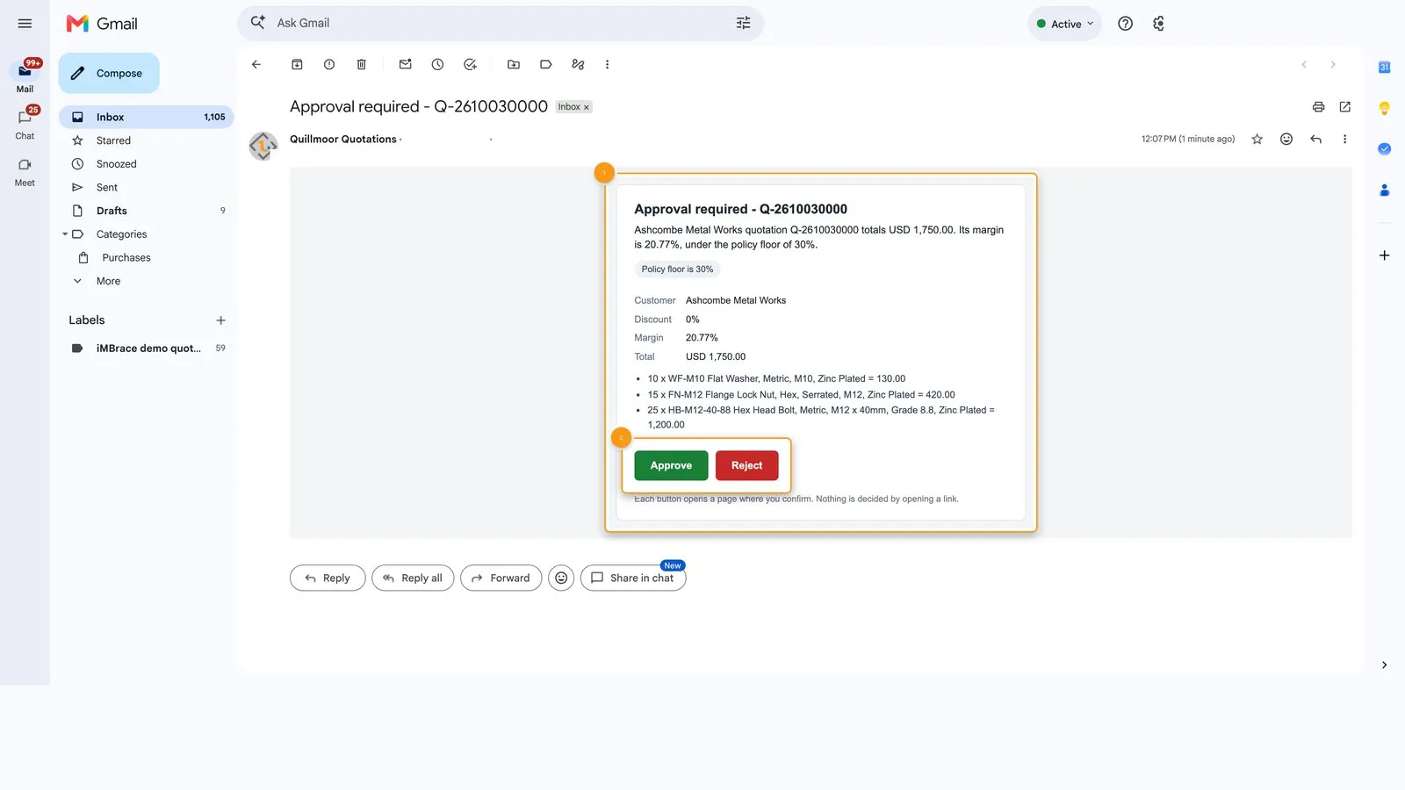Open the Active status dropdown
The image size is (1405, 790).
click(x=1064, y=24)
